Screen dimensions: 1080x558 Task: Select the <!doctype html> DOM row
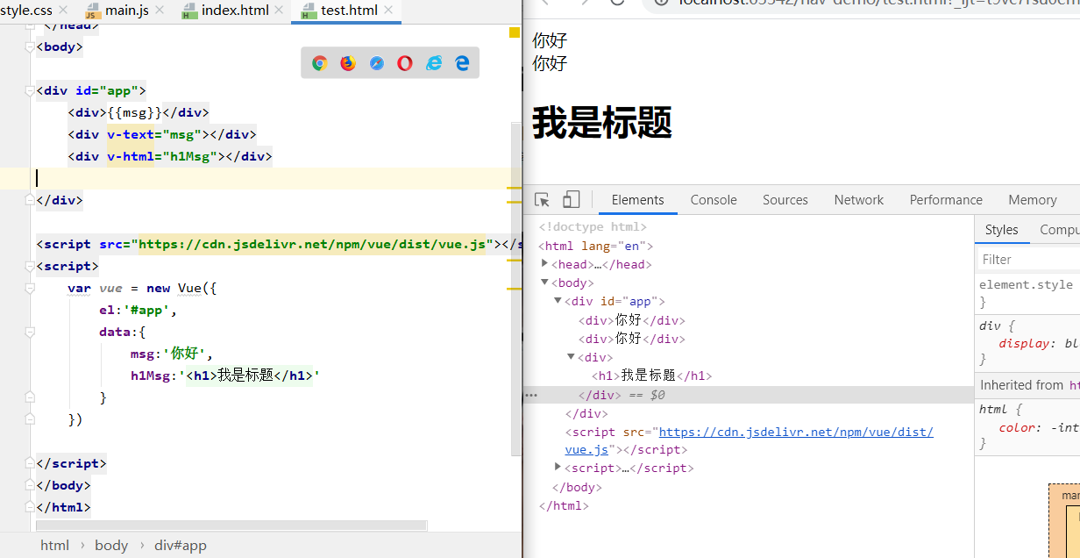pyautogui.click(x=593, y=226)
